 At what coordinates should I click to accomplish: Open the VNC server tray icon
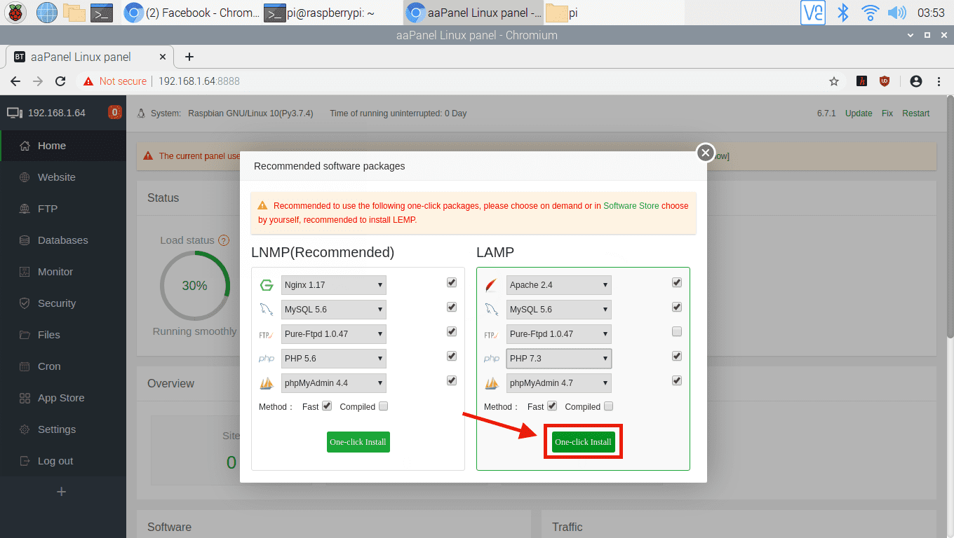(813, 13)
